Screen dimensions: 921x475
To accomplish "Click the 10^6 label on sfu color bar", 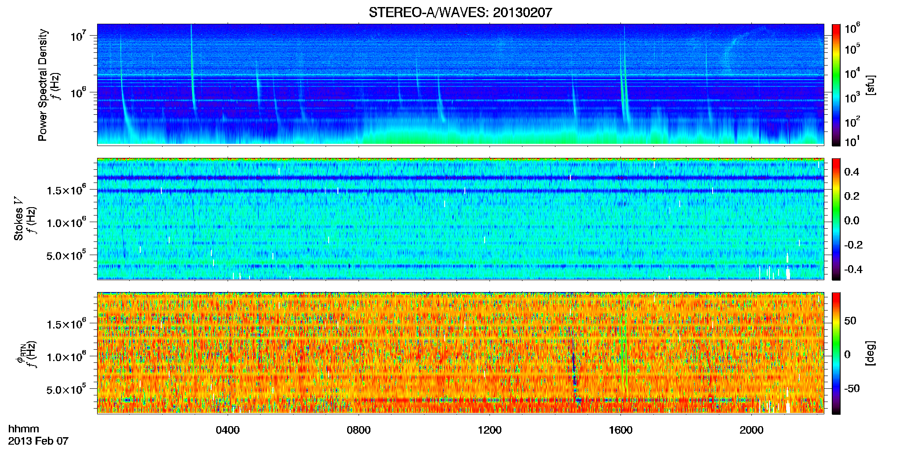I will pos(852,29).
